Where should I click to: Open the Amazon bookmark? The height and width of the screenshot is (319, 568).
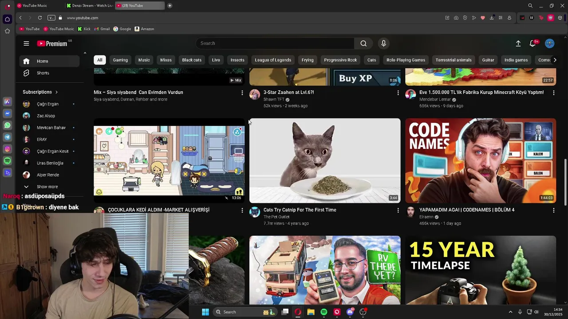tap(144, 29)
